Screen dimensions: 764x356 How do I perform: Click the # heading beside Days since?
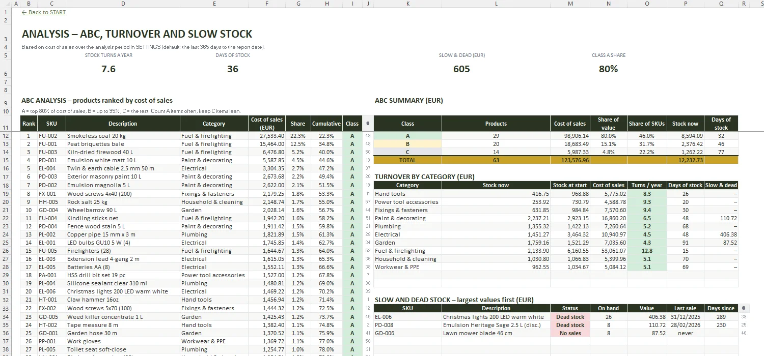click(744, 308)
